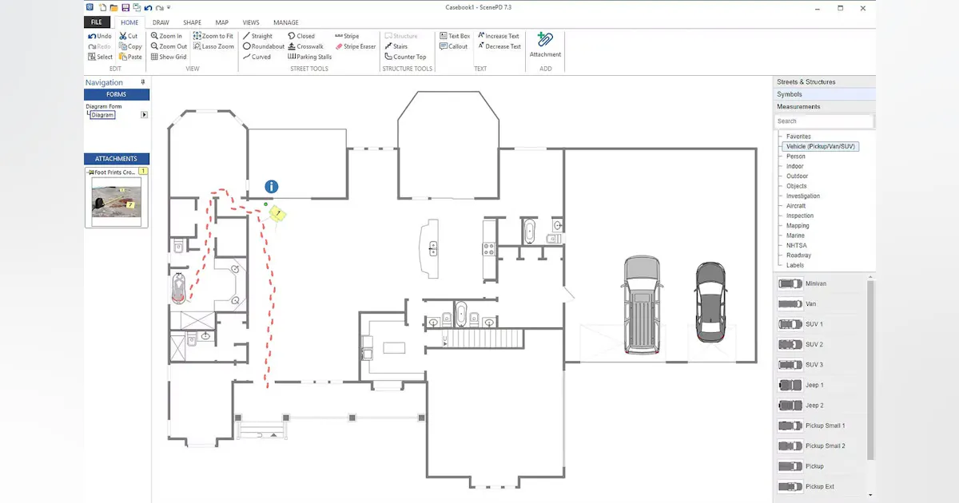Select the Parking Stalls tool
The width and height of the screenshot is (959, 503).
310,57
